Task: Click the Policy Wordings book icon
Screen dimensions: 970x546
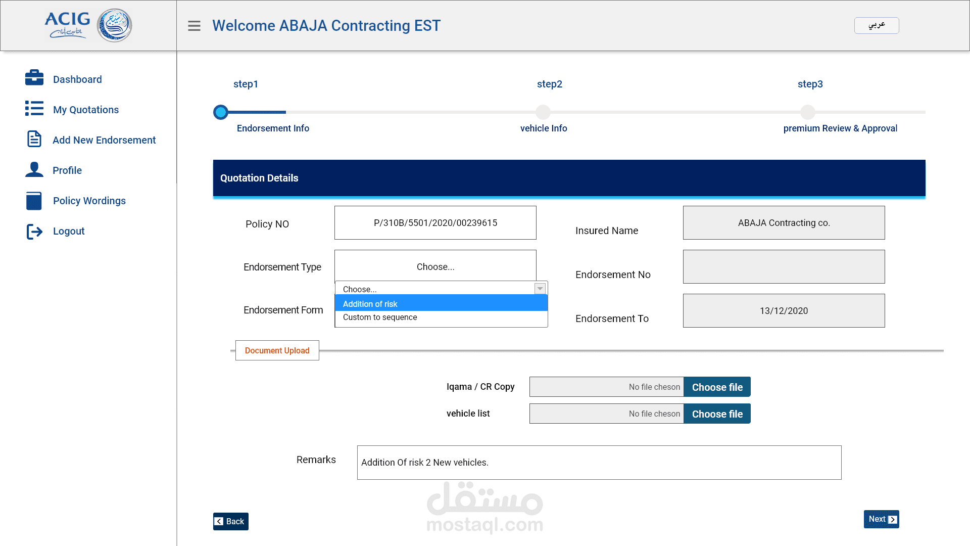Action: (34, 201)
